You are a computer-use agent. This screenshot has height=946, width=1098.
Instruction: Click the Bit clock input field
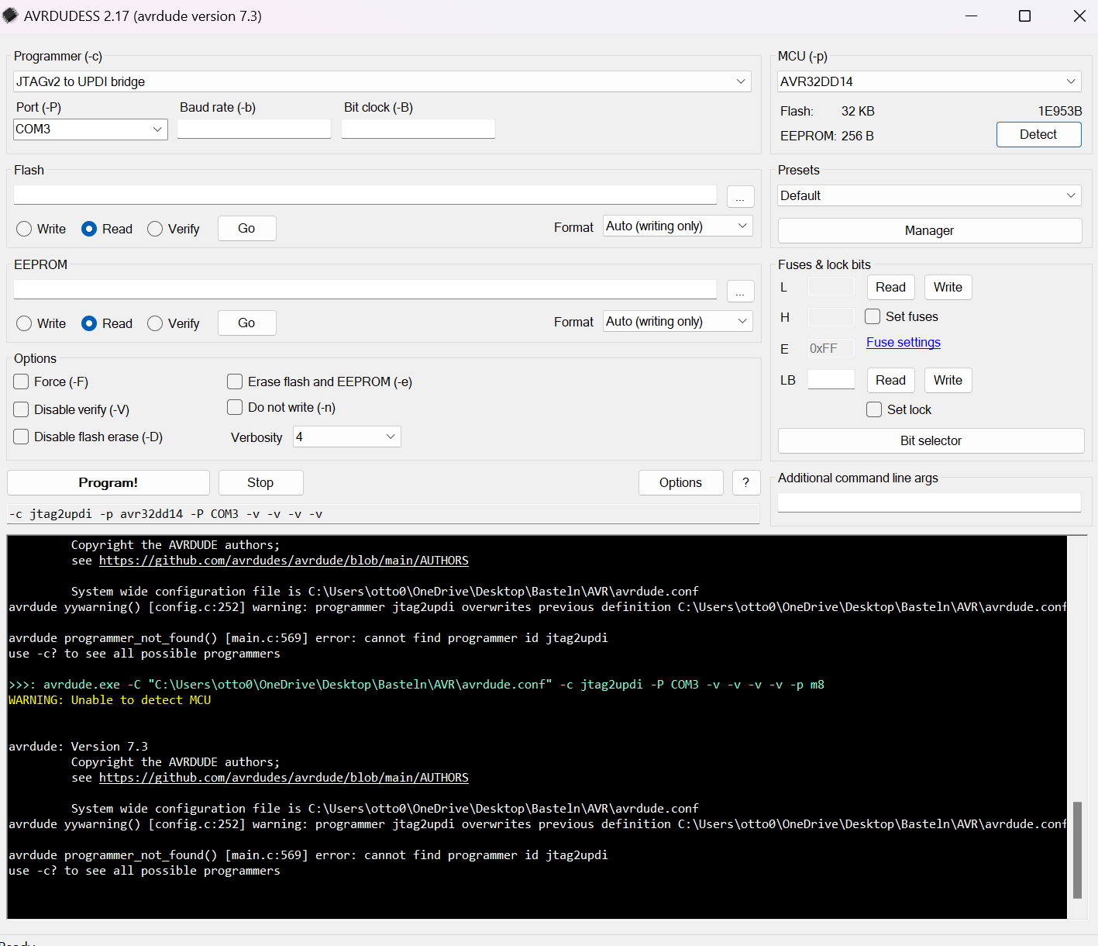[418, 129]
